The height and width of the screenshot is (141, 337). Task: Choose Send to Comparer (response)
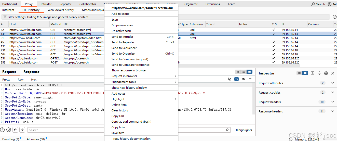click(x=141, y=65)
